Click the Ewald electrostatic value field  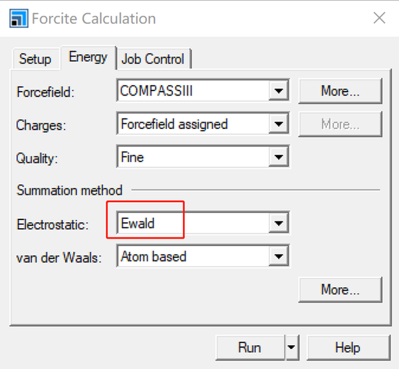pyautogui.click(x=194, y=224)
